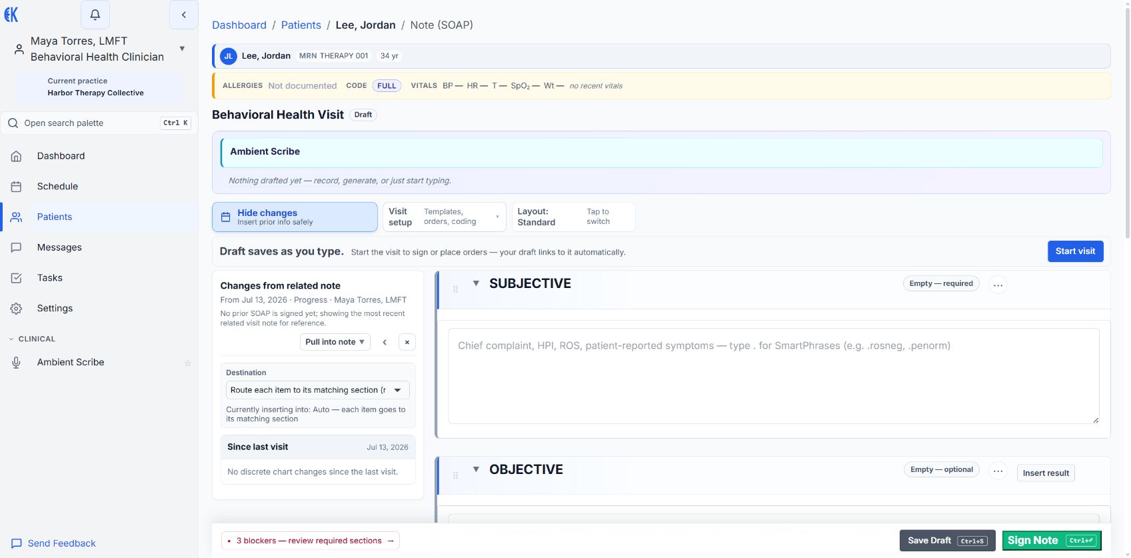Viewport: 1131px width, 558px height.
Task: Click the Dashboard home icon
Action: (x=17, y=156)
